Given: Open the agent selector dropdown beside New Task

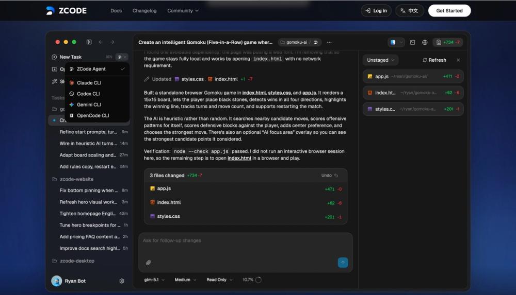Looking at the screenshot, I should pyautogui.click(x=122, y=57).
